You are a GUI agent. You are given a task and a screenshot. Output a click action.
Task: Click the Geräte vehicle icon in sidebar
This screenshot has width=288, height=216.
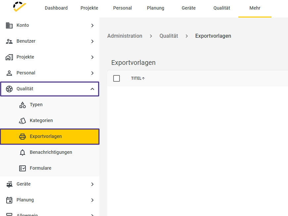(9, 184)
